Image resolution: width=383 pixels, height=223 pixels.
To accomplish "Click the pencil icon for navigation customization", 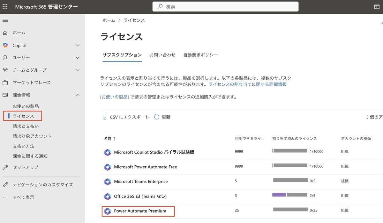I will pos(5,185).
